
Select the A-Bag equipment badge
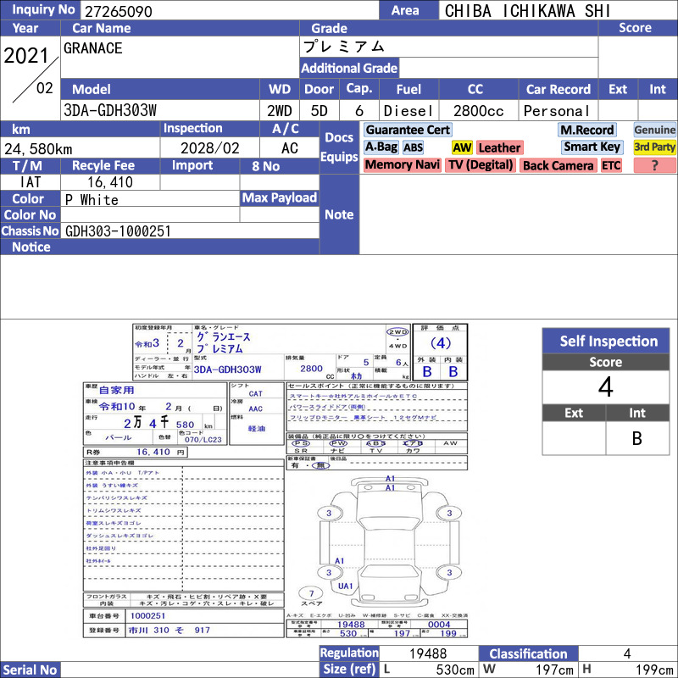[x=381, y=147]
